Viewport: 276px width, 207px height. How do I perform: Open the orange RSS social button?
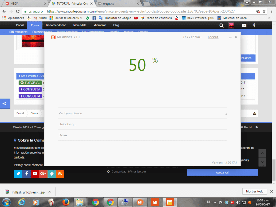(60, 174)
